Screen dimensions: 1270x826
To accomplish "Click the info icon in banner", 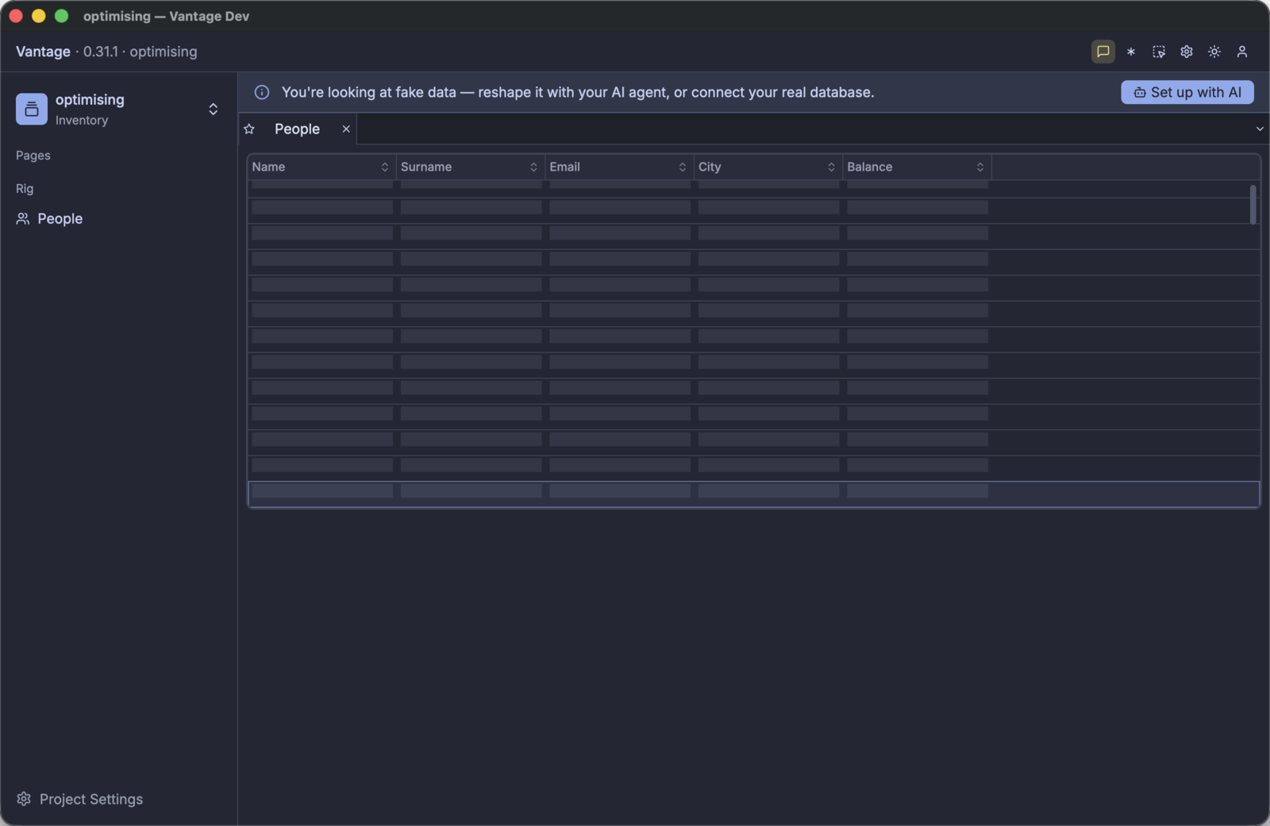I will point(261,92).
